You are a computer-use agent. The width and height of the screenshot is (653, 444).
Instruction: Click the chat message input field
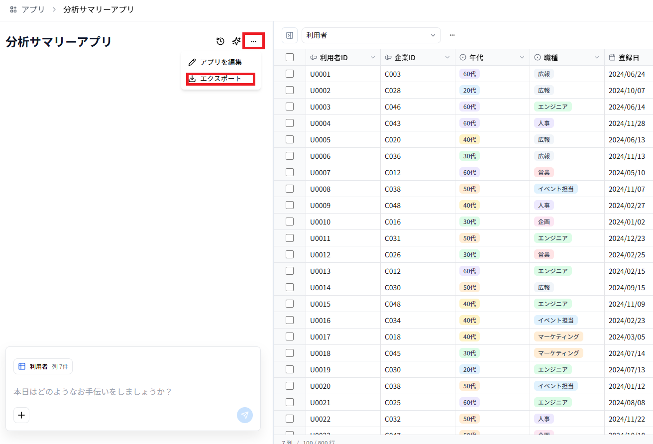133,392
